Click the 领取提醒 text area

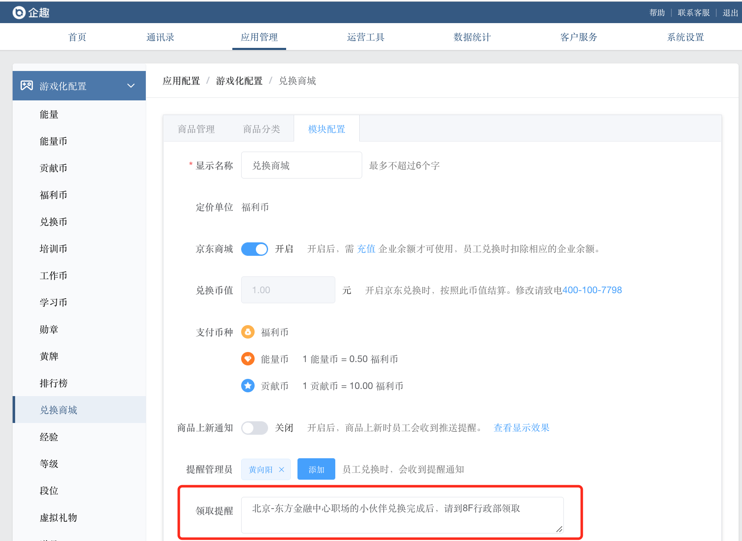click(403, 515)
